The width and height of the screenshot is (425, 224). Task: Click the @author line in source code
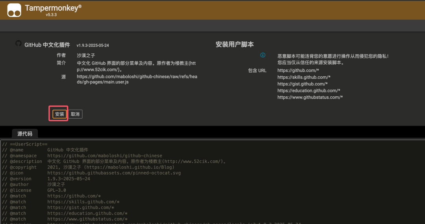point(33,184)
